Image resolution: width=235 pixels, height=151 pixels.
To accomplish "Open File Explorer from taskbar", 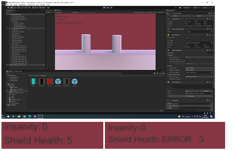I will pos(19,117).
